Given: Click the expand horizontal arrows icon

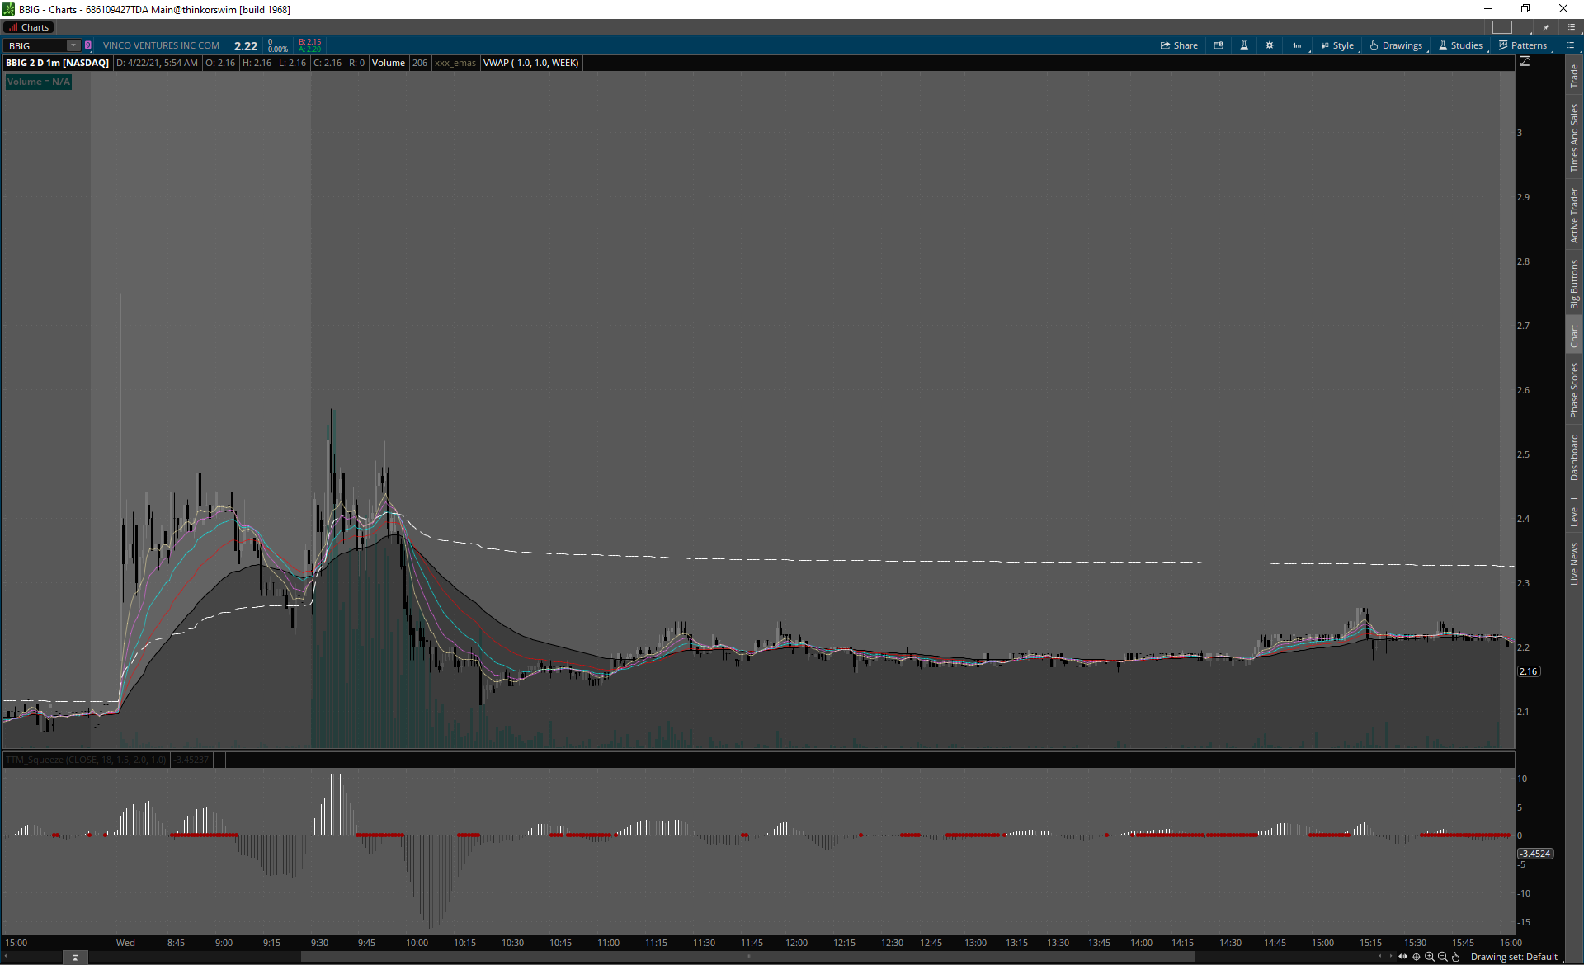Looking at the screenshot, I should click(x=1403, y=957).
